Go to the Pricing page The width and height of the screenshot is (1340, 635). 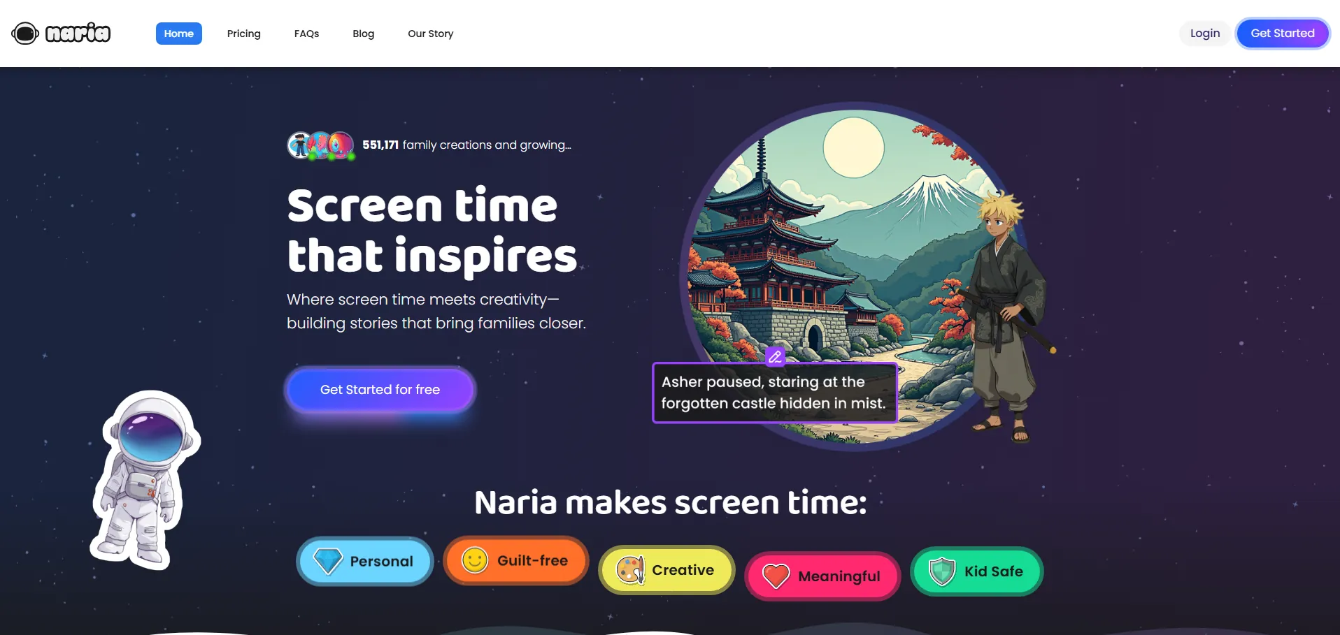pyautogui.click(x=244, y=34)
